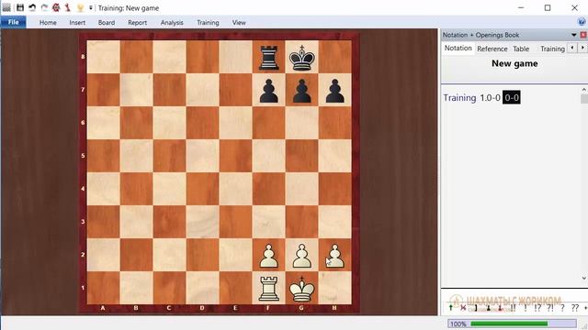Click the red X delete variation icon
The width and height of the screenshot is (588, 330).
point(463,308)
